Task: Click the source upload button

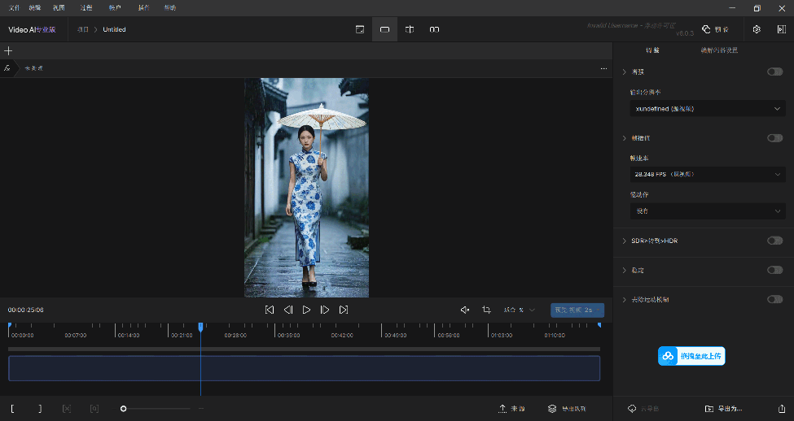Action: pyautogui.click(x=511, y=408)
